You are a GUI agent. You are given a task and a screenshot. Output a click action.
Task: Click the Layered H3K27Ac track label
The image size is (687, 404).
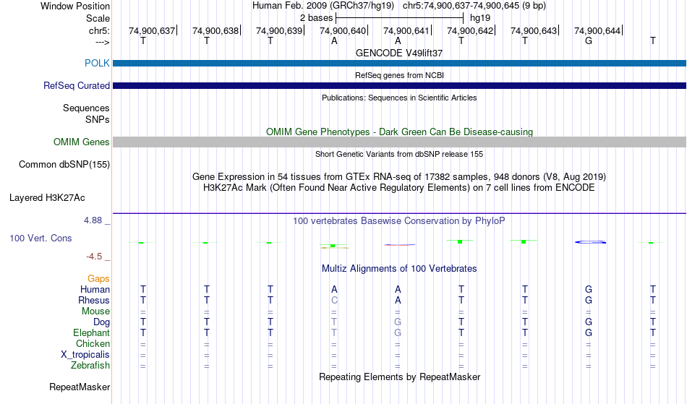[47, 198]
